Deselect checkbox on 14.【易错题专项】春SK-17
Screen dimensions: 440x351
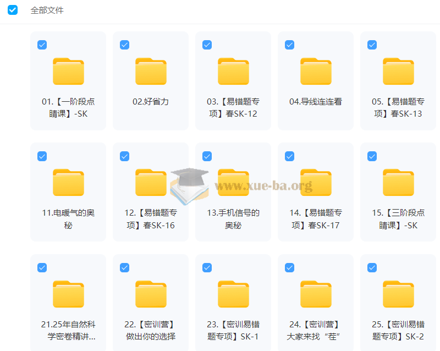290,156
